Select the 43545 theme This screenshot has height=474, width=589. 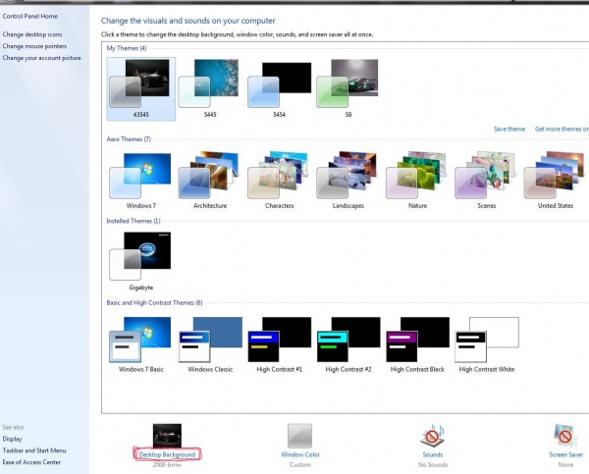pos(140,88)
